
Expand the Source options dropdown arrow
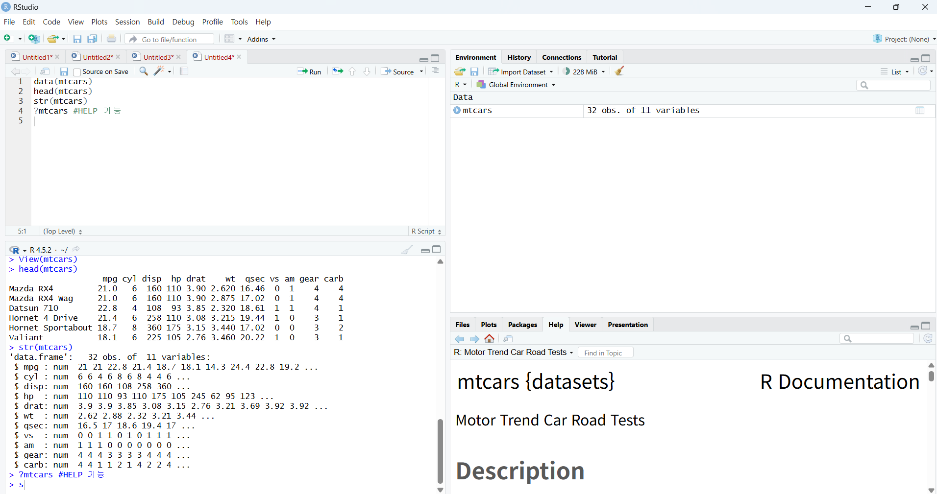421,72
